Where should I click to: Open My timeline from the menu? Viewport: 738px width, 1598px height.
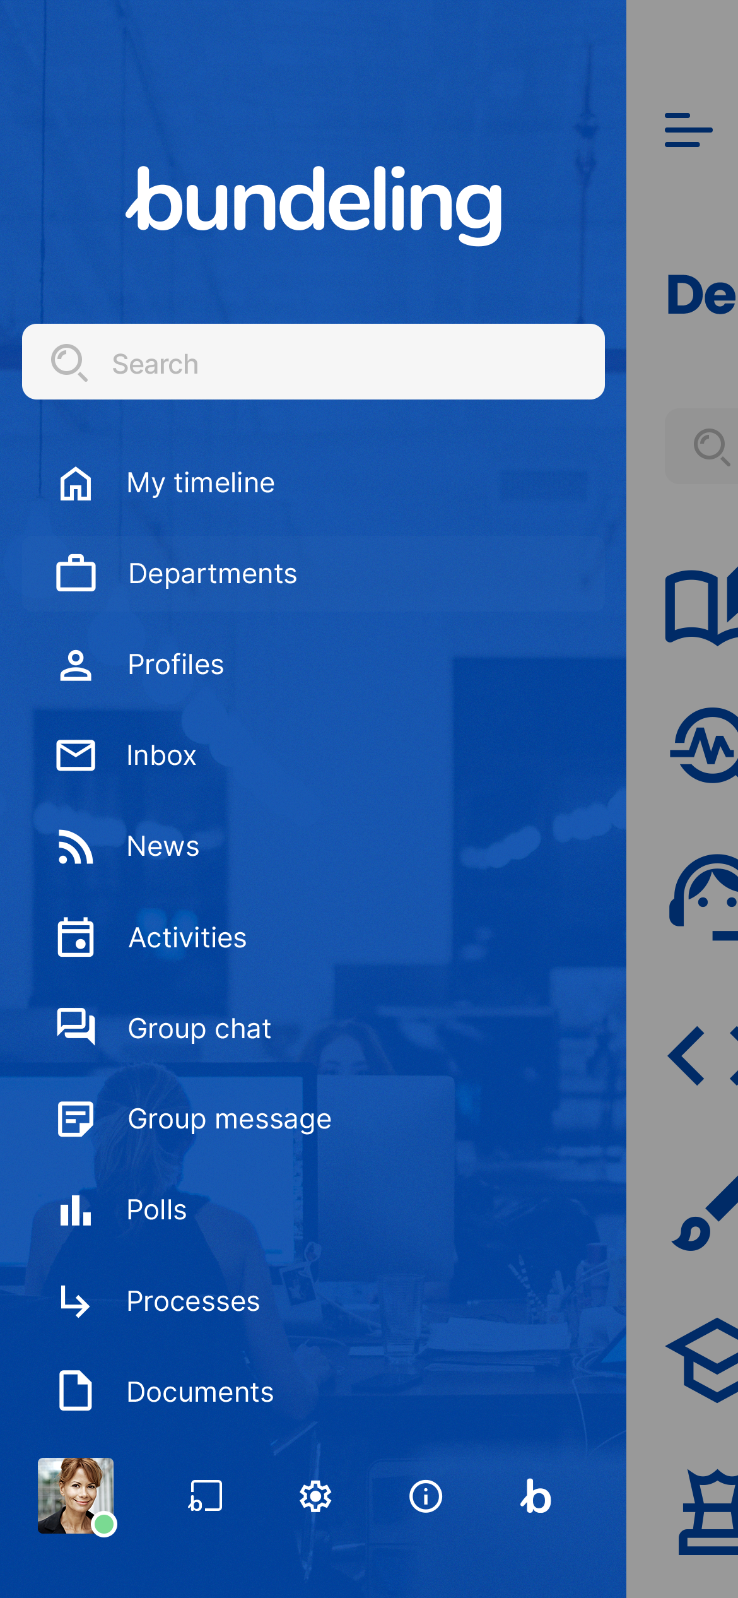pyautogui.click(x=313, y=483)
